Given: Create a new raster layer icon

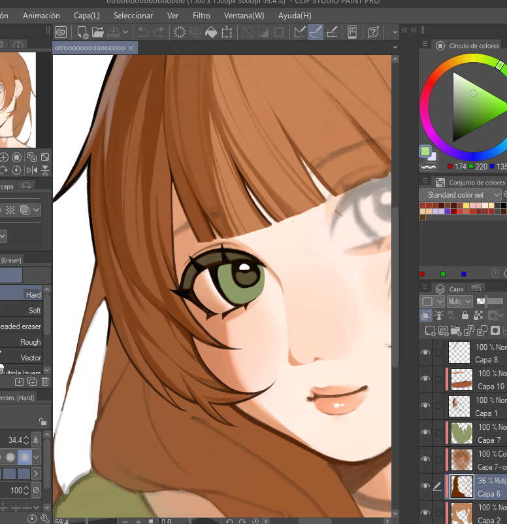Looking at the screenshot, I should point(430,331).
